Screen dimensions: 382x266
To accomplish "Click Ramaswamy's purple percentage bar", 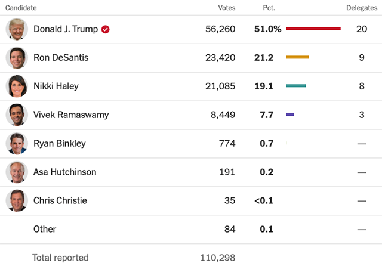I will click(x=290, y=115).
